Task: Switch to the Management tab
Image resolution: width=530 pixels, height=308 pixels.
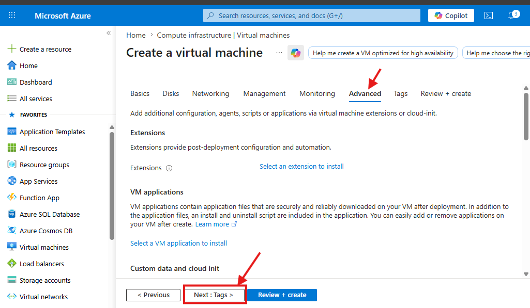Action: pos(264,93)
